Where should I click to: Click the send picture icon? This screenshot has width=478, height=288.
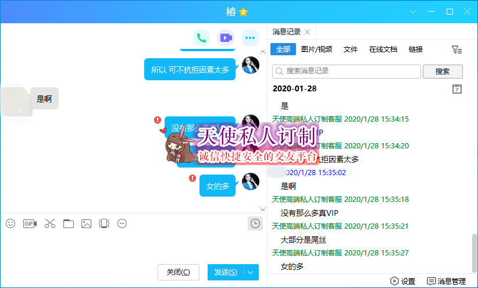87,223
